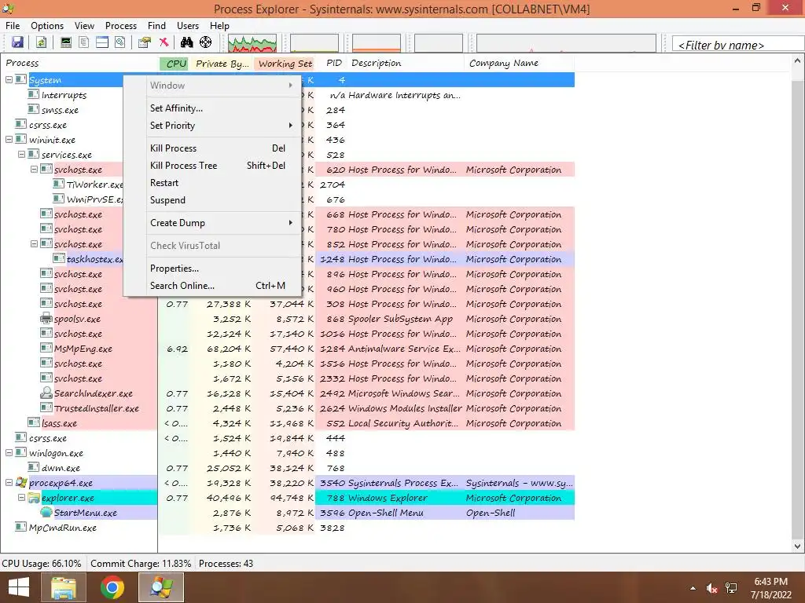Viewport: 805px width, 603px height.
Task: Sort by the Working Set column header
Action: (285, 64)
